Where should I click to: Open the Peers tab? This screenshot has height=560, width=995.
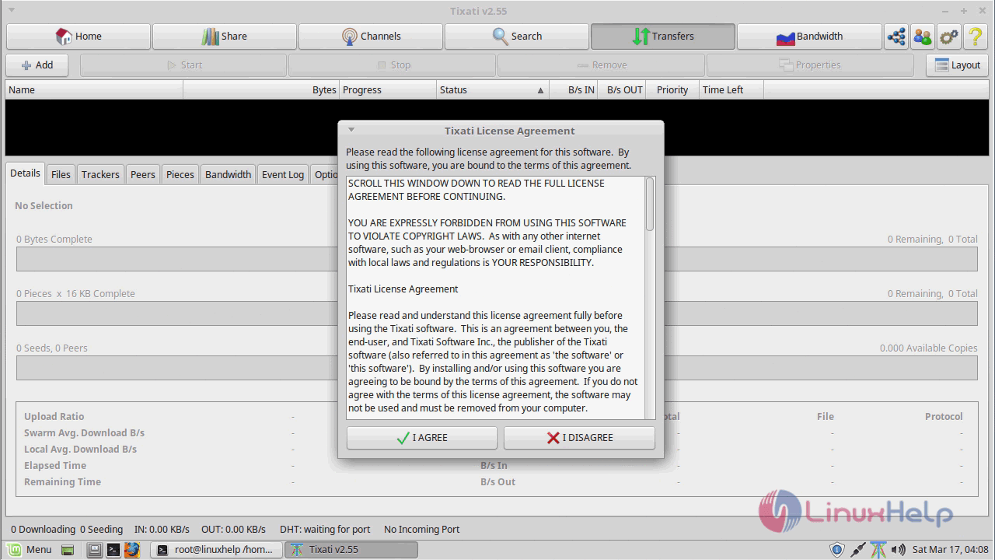click(x=143, y=175)
